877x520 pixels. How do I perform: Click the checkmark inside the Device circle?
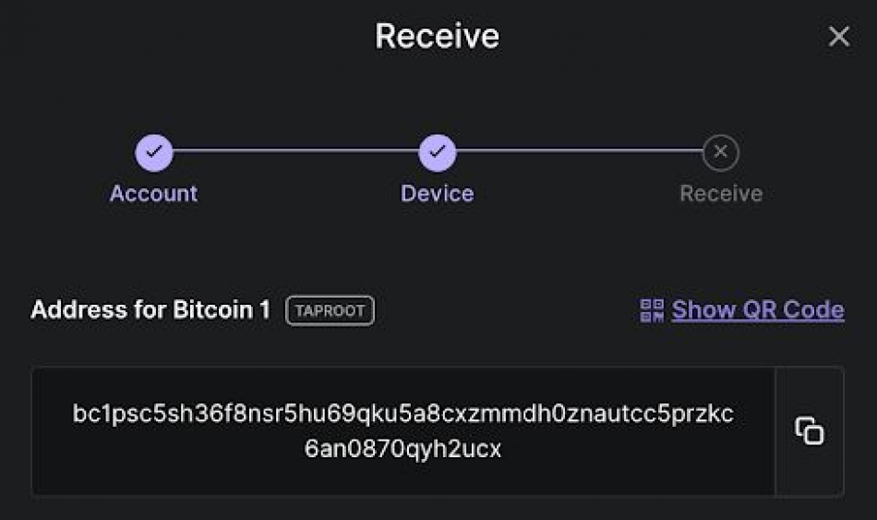438,151
